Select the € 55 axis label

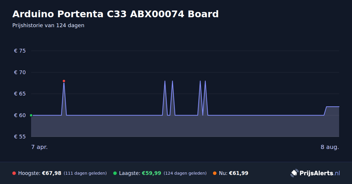(20, 137)
